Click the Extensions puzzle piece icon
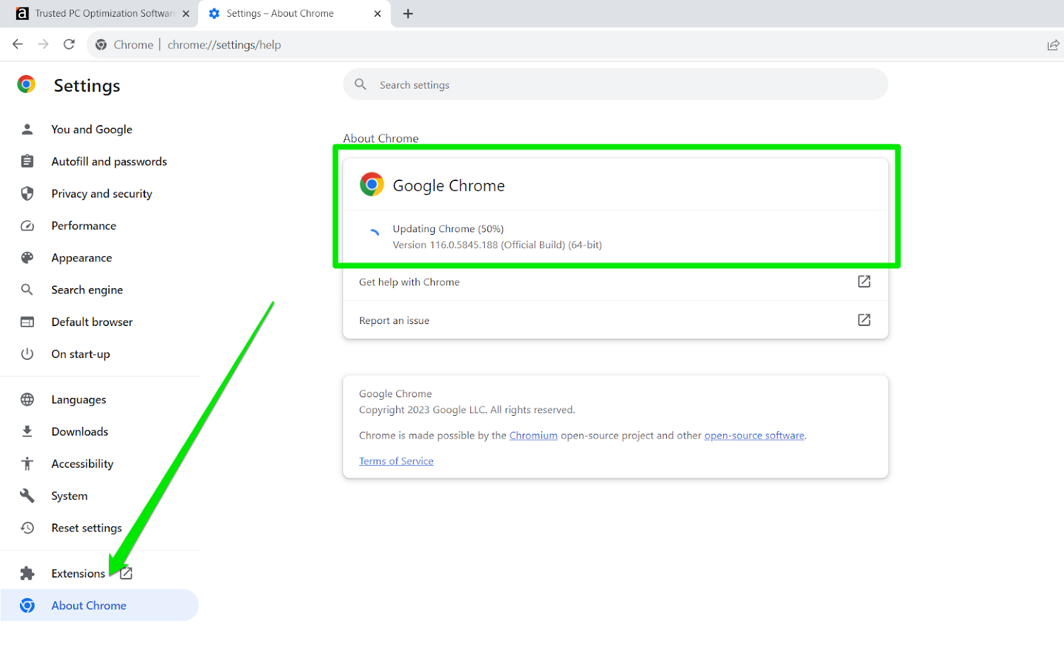Screen dimensions: 1064x650 point(27,573)
